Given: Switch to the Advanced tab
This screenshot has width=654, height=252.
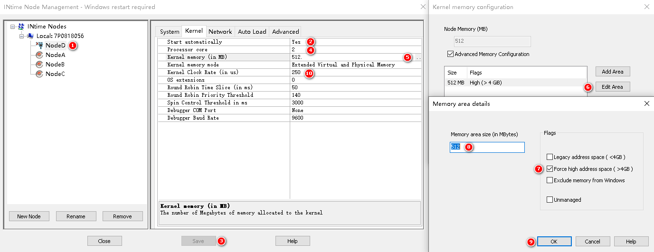Looking at the screenshot, I should [x=285, y=32].
